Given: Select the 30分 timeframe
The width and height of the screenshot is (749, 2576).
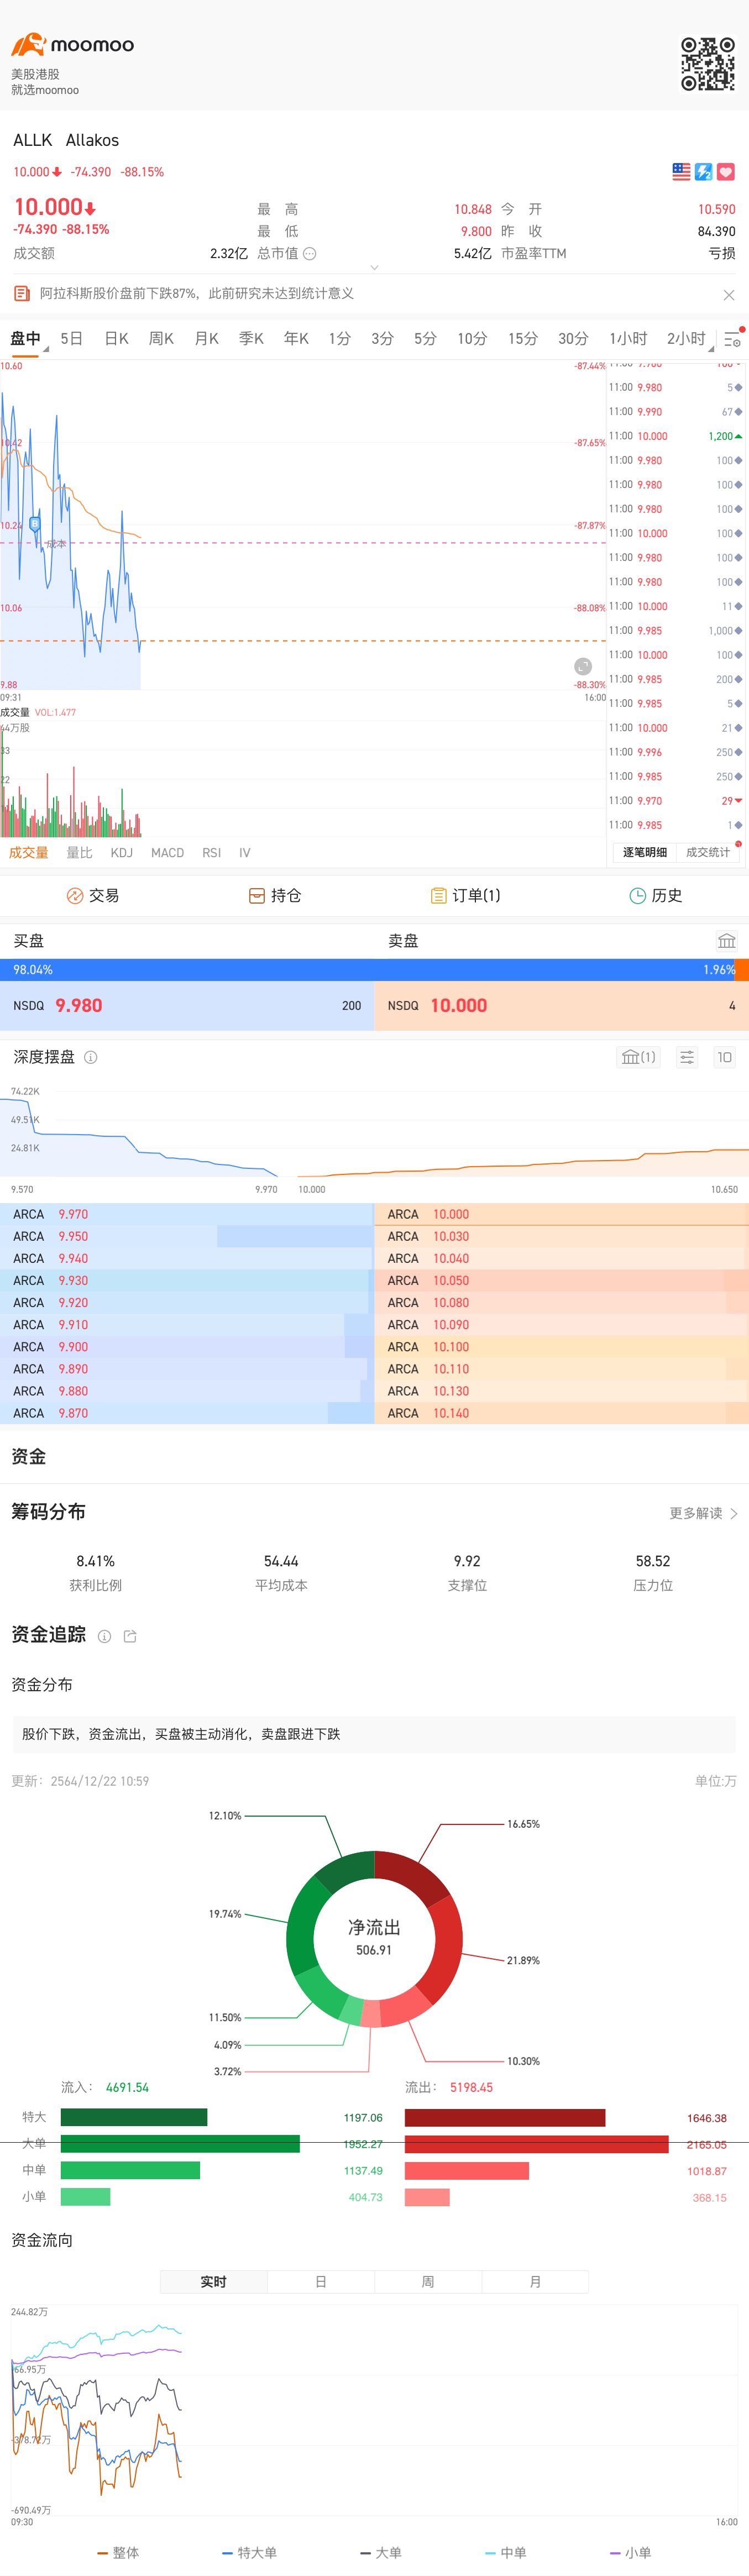Looking at the screenshot, I should click(573, 339).
